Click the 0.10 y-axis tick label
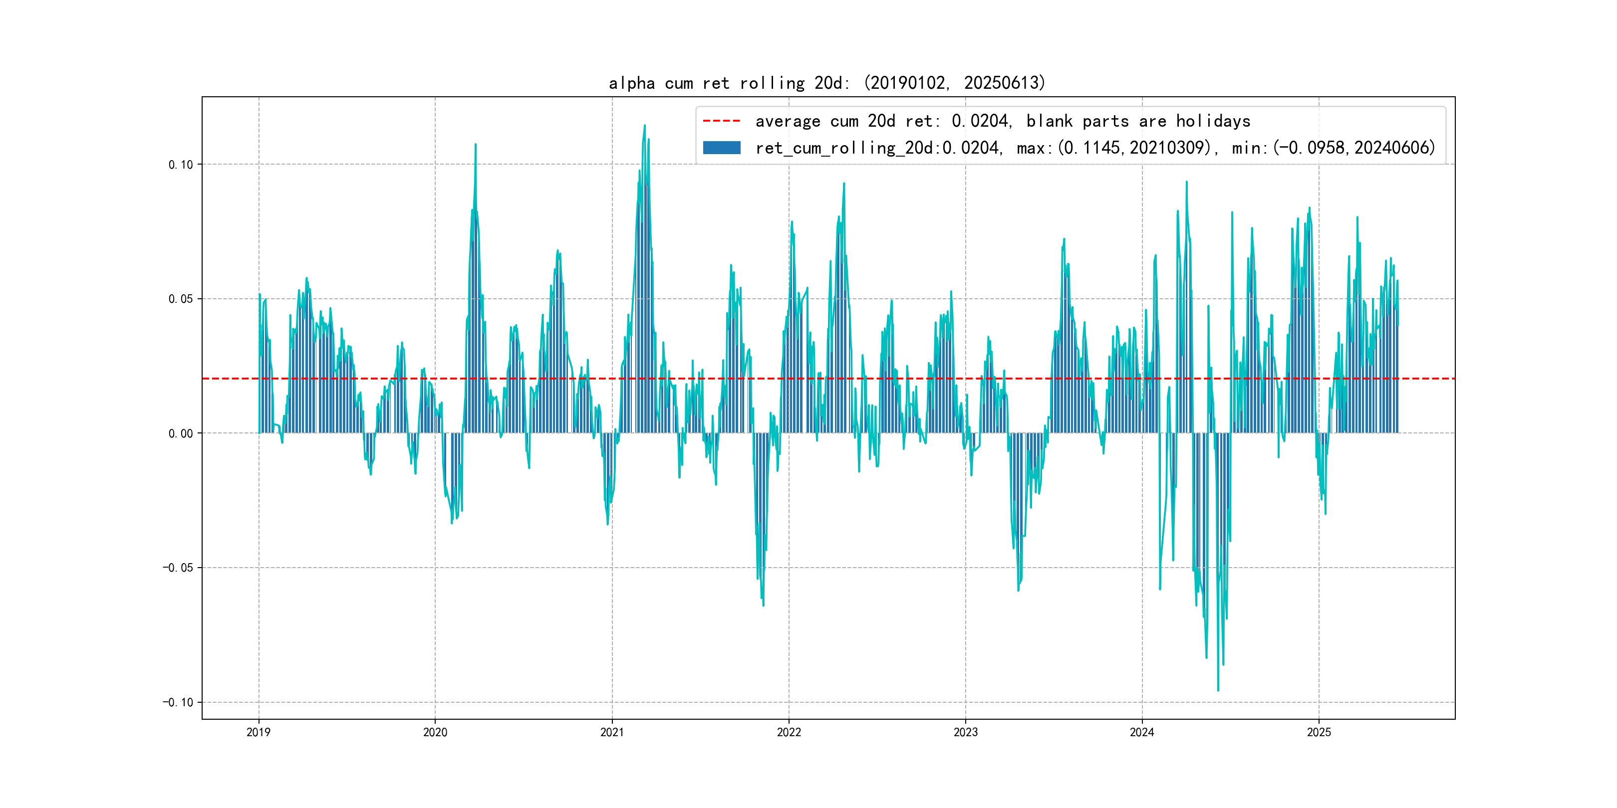The image size is (1617, 808). [x=181, y=165]
